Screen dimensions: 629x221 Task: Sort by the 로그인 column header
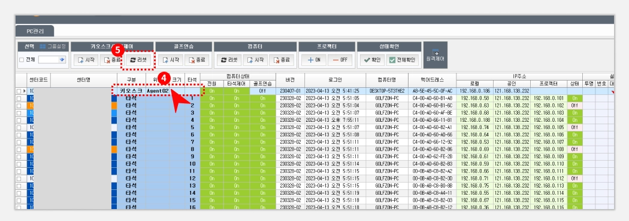[335, 80]
